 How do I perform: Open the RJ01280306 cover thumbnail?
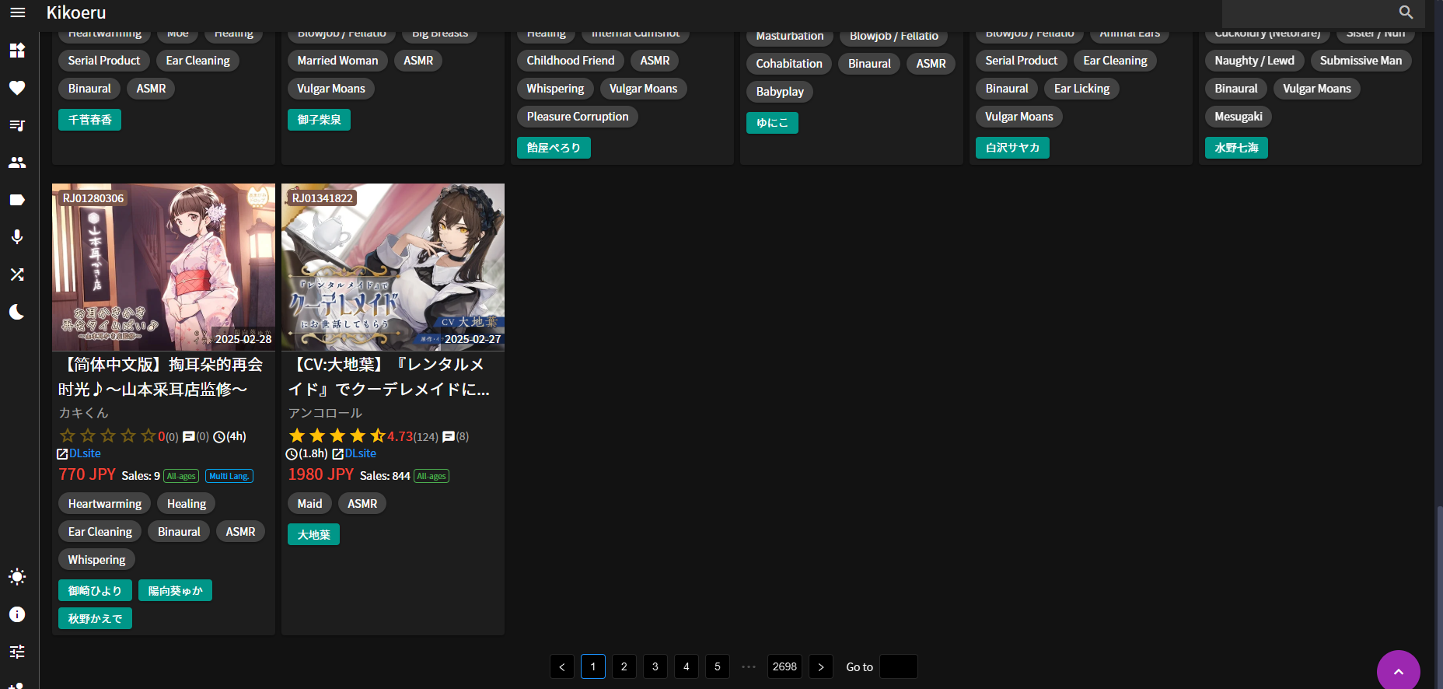pos(163,268)
